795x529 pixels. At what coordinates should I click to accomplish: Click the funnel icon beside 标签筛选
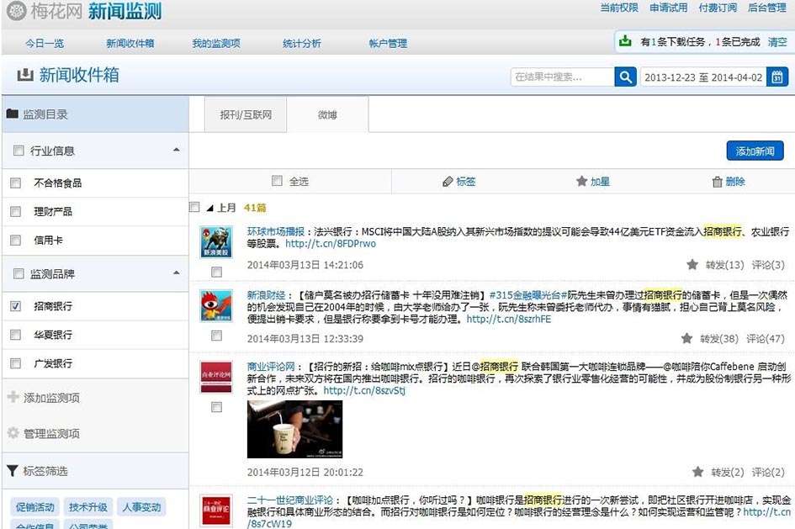13,471
